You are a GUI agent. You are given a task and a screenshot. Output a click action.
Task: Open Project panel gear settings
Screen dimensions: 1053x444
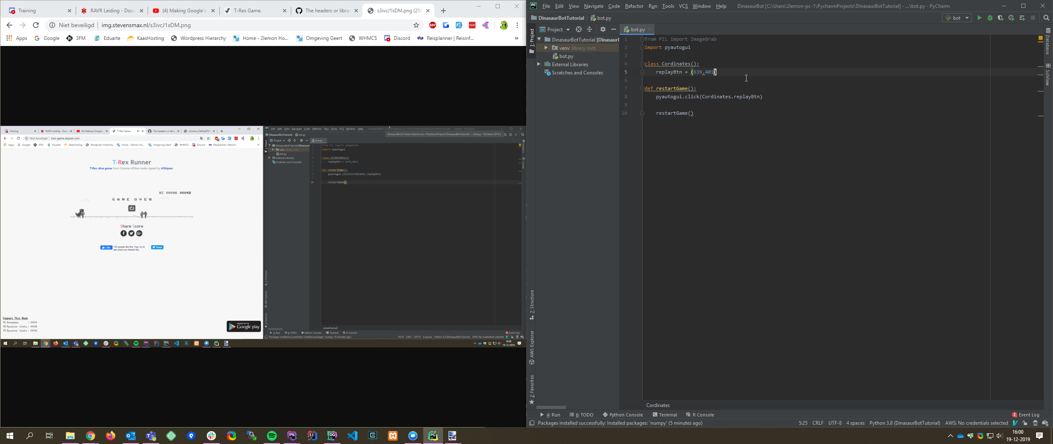603,30
